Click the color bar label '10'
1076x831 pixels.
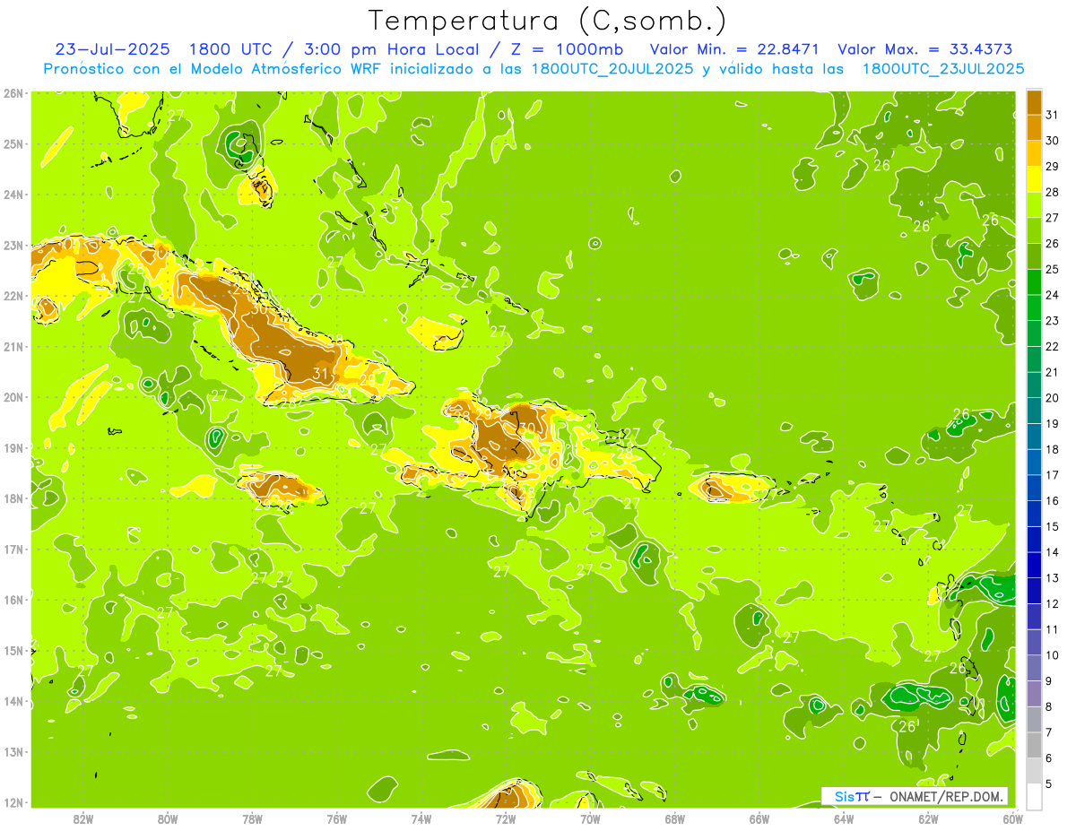coord(1053,655)
